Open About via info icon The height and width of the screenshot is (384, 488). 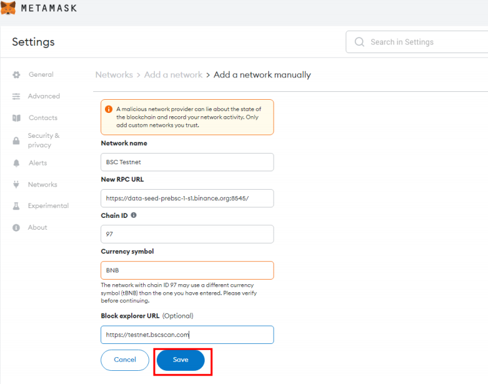point(16,228)
